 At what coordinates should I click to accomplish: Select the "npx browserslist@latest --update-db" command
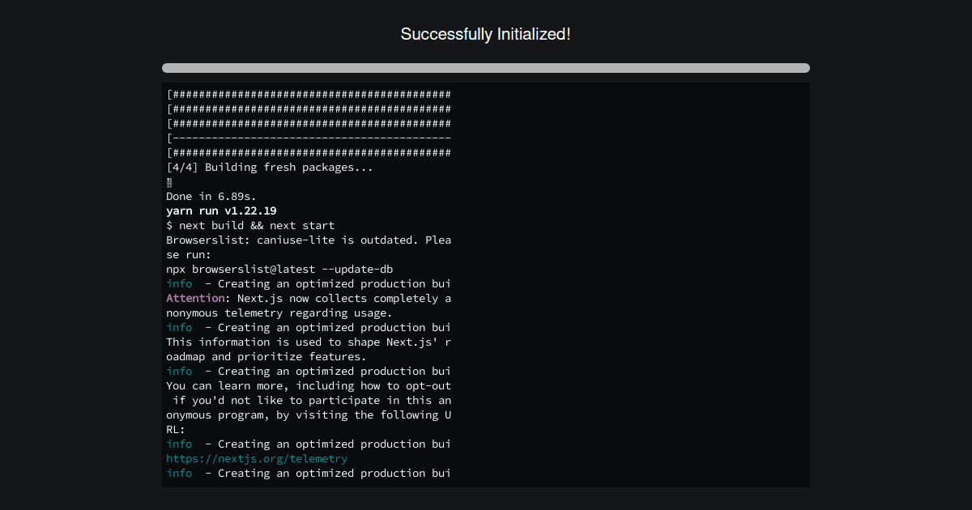[279, 270]
